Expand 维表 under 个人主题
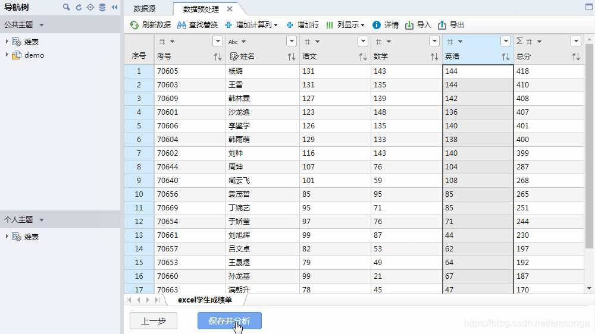595x334 pixels. (x=7, y=237)
